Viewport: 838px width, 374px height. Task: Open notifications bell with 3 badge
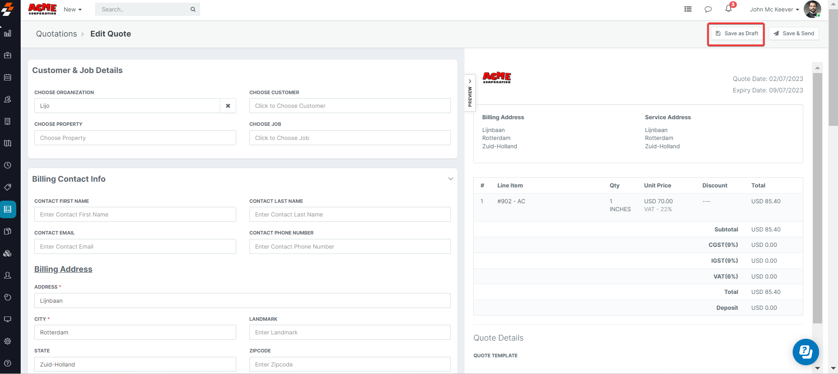(x=729, y=8)
